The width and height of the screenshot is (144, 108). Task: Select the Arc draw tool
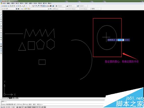[1, 23]
